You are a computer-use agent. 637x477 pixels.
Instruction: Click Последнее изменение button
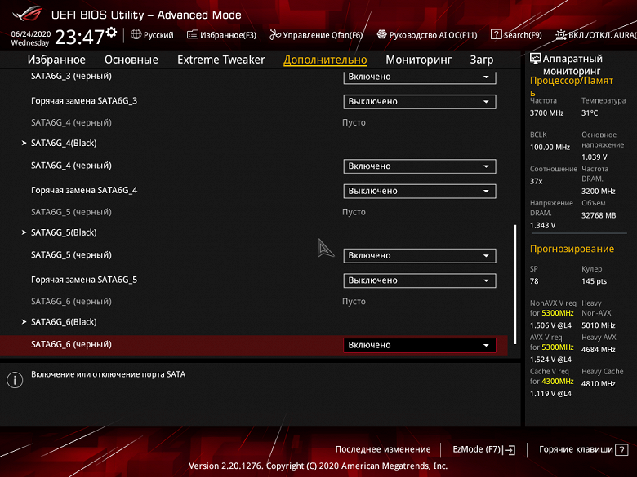click(383, 449)
